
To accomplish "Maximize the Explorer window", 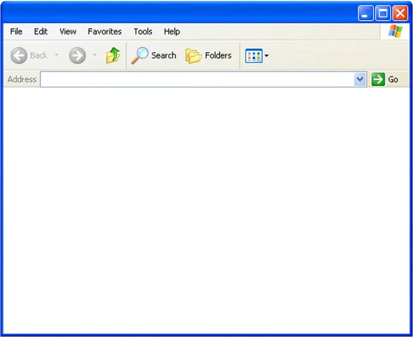I will pos(383,13).
